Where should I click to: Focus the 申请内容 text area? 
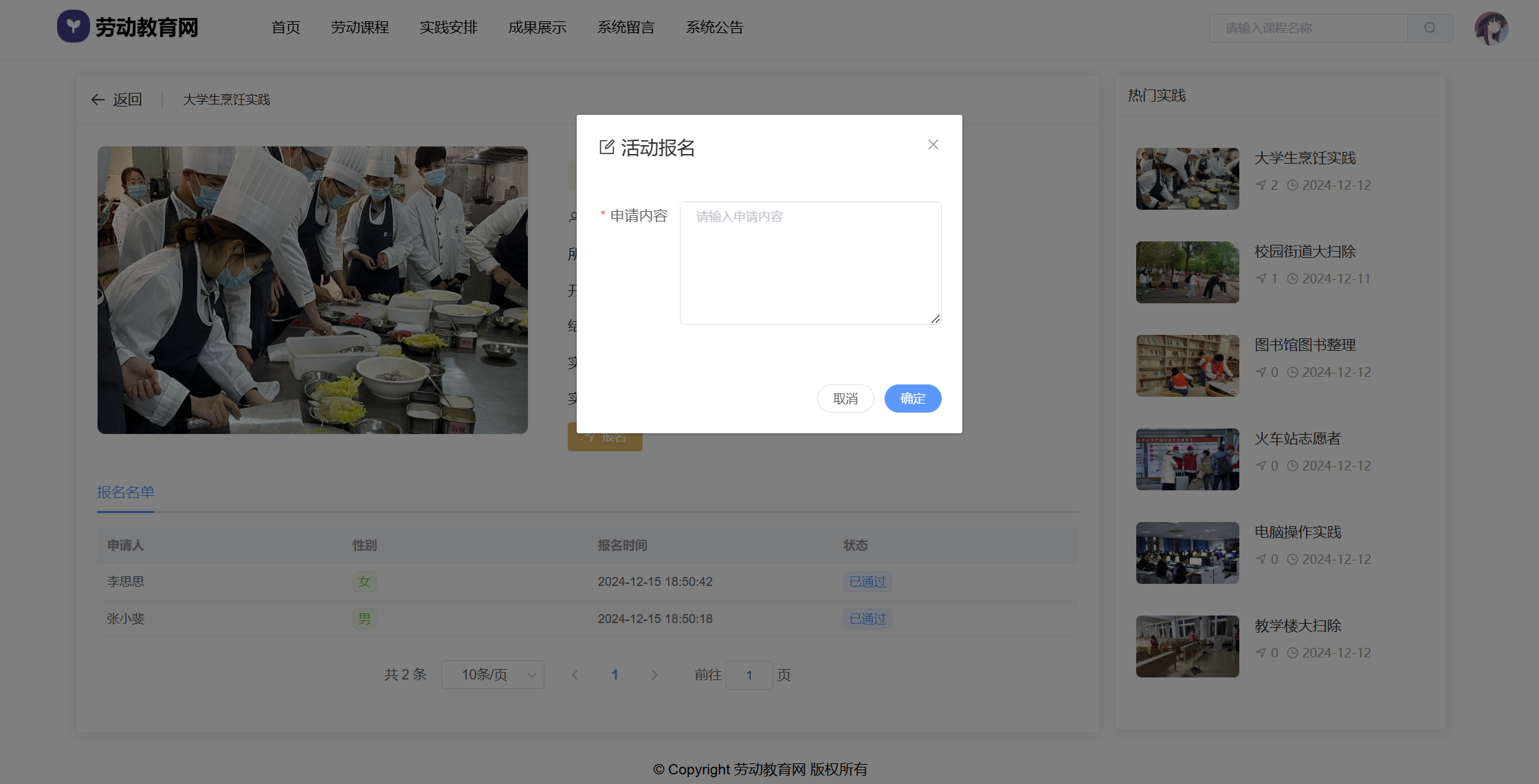pyautogui.click(x=810, y=263)
